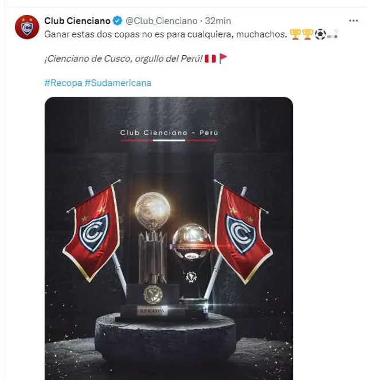
Task: Click the blue verified badge
Action: click(118, 21)
